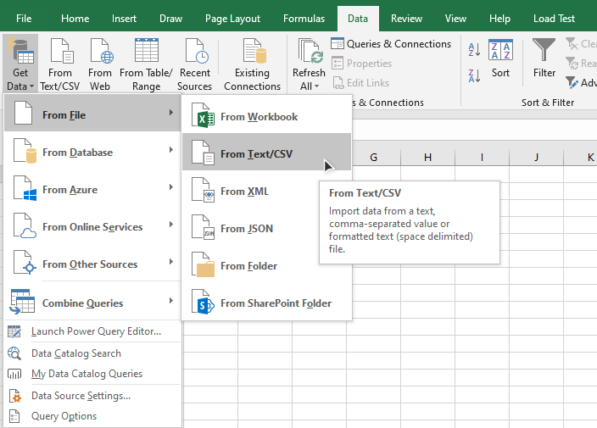Open Queries & Connections pane
Screen dimensions: 597x428
391,44
